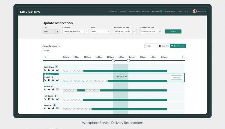This screenshot has height=129, width=225.
Task: Click the phone icon under Merapi, HQ
Action: pos(45,80)
